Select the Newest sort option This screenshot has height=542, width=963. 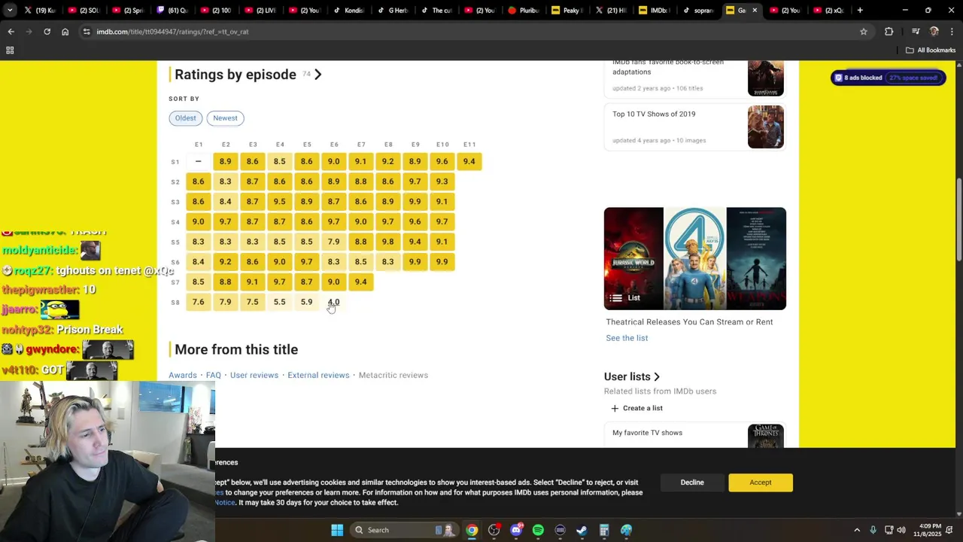click(x=225, y=118)
